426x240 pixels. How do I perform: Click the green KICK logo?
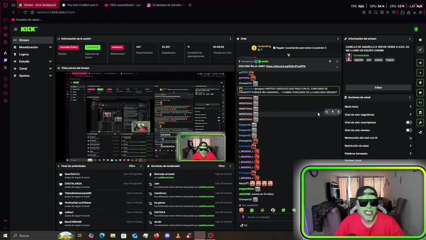coord(29,29)
